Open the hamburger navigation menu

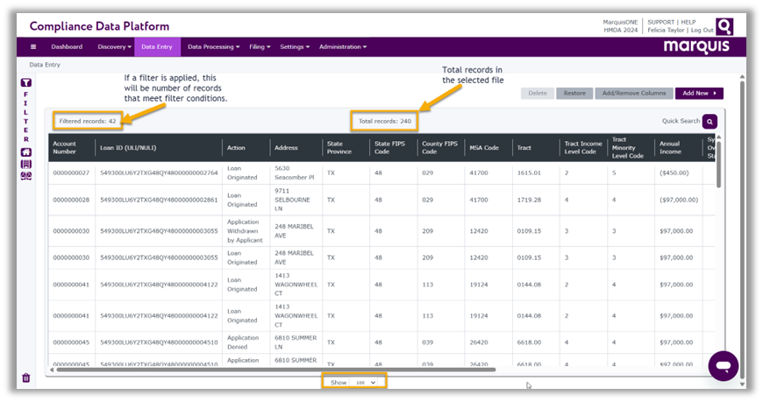[33, 47]
